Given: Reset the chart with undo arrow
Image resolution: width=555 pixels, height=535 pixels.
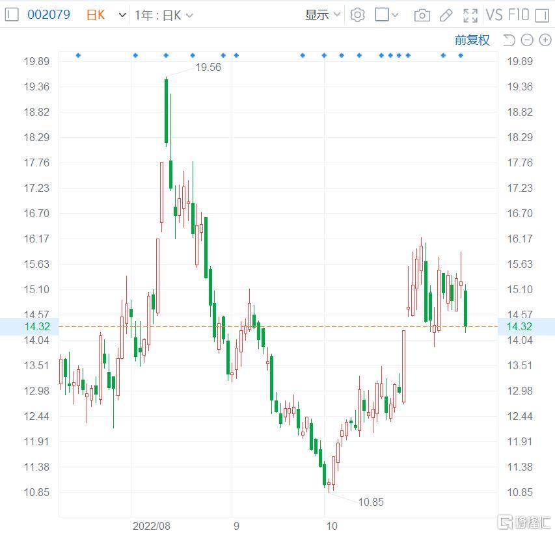Looking at the screenshot, I should tap(509, 40).
